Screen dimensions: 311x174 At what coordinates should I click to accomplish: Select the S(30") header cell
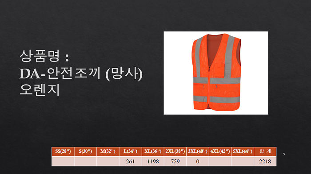point(85,152)
